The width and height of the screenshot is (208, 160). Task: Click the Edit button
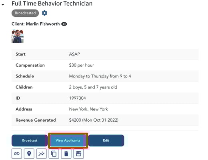pos(106,140)
